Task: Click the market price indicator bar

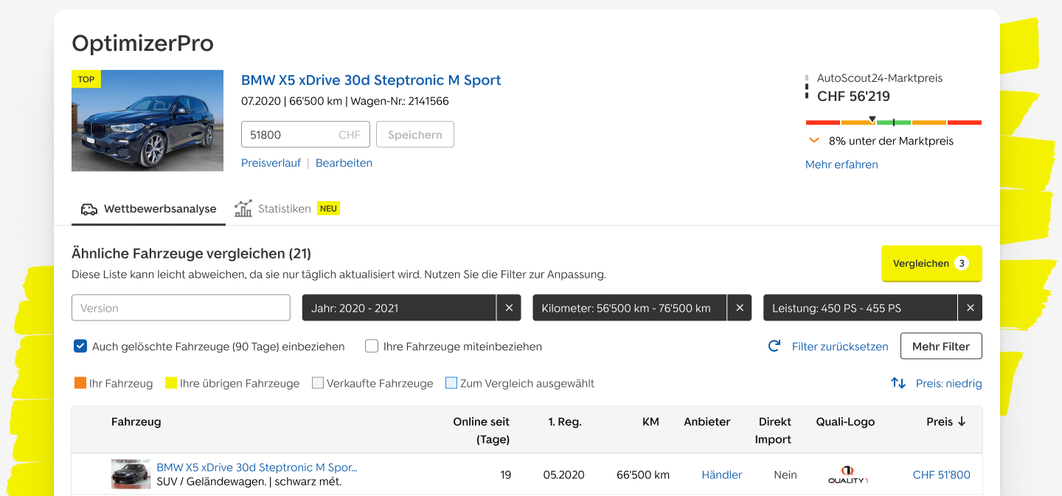Action: [894, 122]
